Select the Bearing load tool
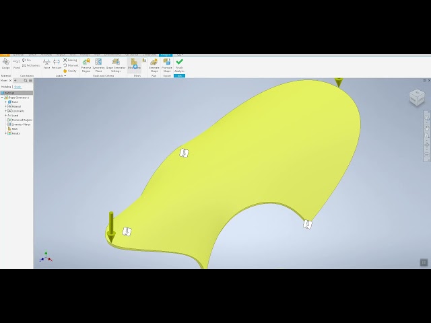The width and height of the screenshot is (431, 323). pos(70,60)
